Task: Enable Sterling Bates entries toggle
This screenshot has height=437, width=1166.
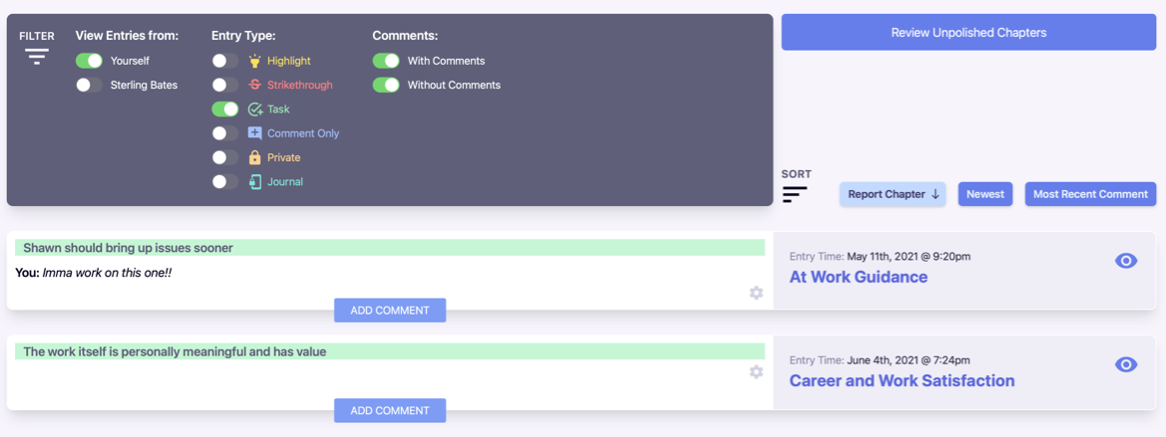Action: click(x=89, y=85)
